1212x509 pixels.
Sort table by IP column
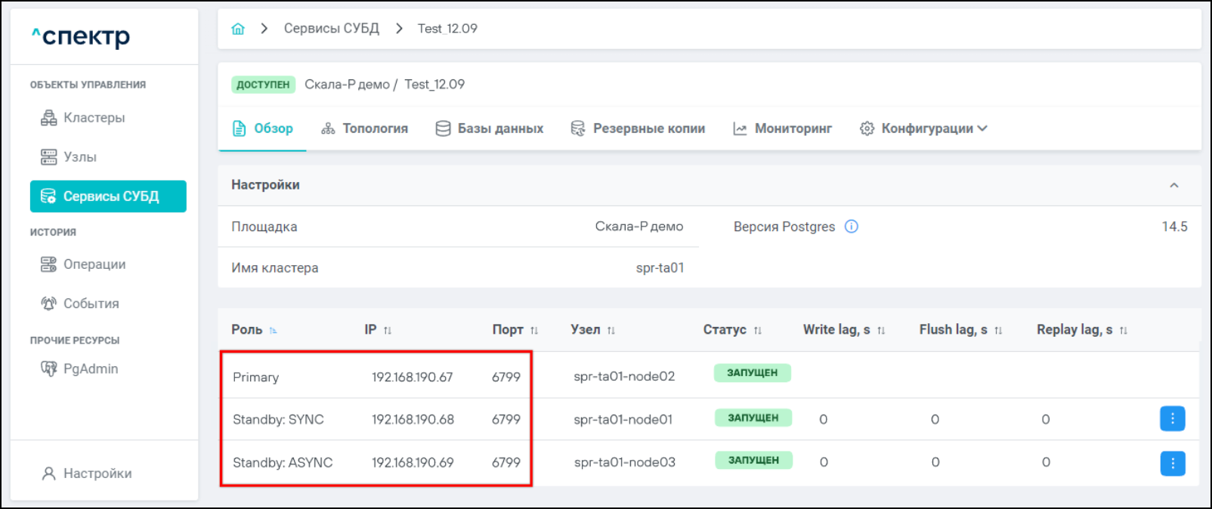[388, 330]
